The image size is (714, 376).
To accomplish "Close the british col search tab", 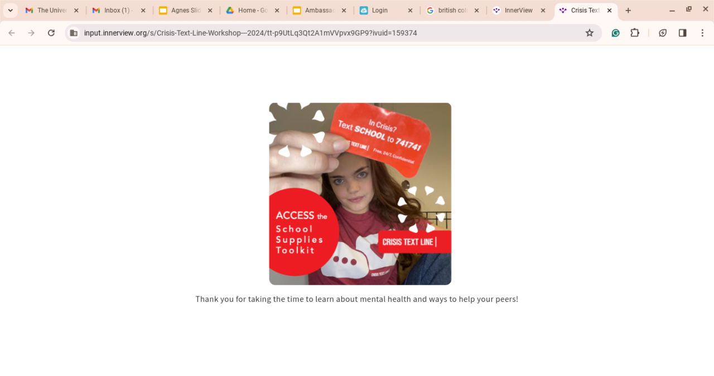I will pos(477,11).
